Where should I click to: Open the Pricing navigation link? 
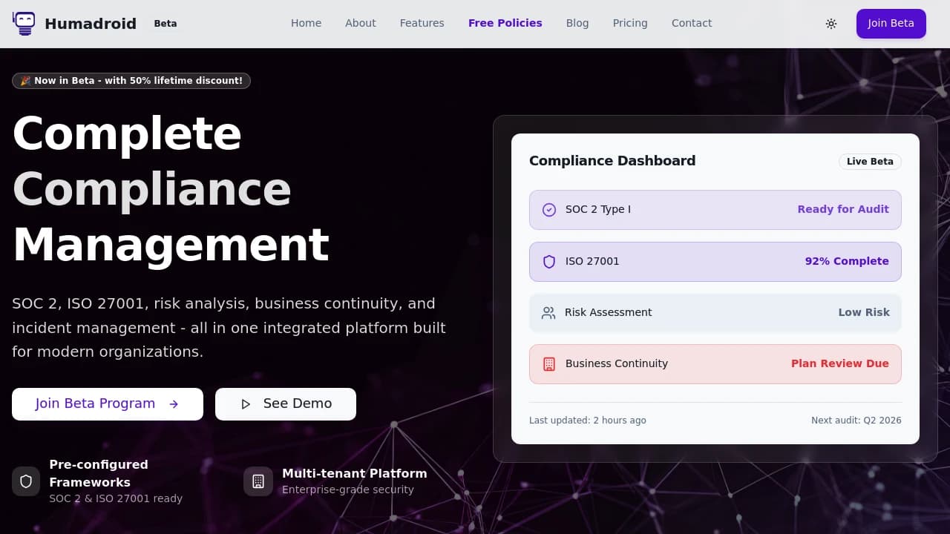[630, 23]
